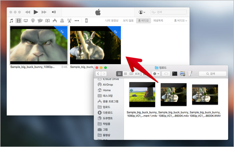This screenshot has height=147, width=234.
Task: Open the iTunes account menu
Action: pos(142,12)
